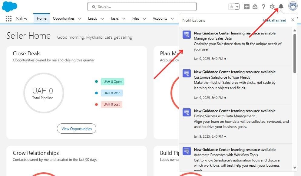Open the Global Actions plus icon
301x176 pixels.
point(247,7)
